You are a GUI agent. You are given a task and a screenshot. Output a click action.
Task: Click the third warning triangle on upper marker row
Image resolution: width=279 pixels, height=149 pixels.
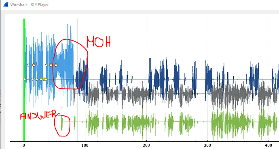[x=46, y=65]
